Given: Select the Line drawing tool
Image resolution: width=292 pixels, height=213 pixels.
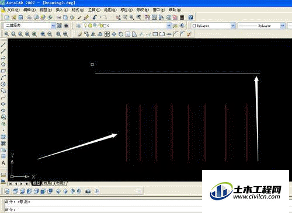Looking at the screenshot, I should [x=4, y=44].
